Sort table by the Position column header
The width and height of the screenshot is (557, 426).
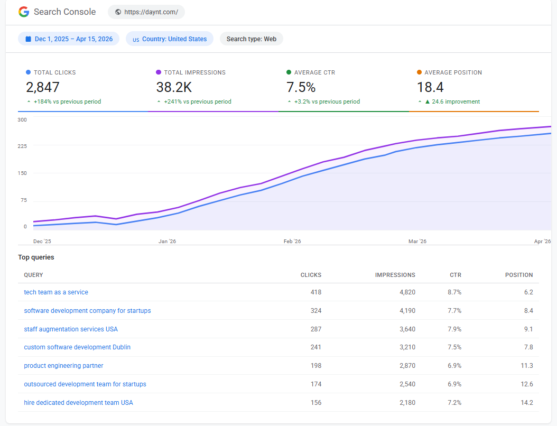click(x=519, y=275)
